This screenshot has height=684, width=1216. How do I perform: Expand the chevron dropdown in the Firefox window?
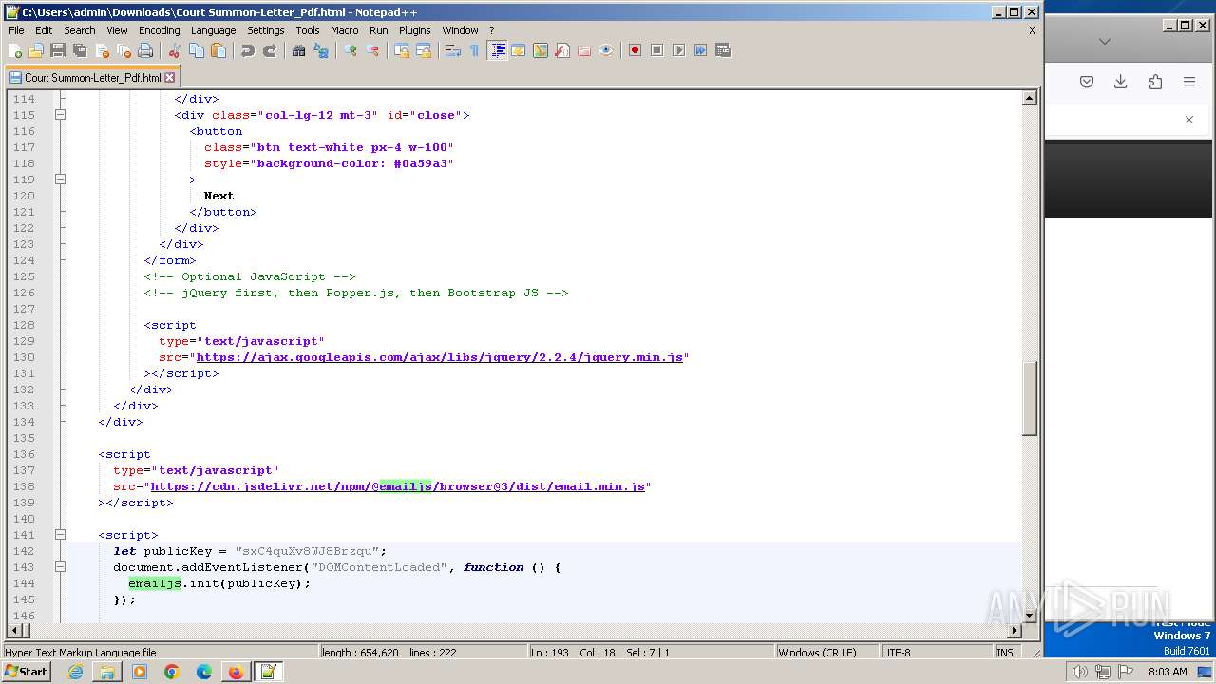[x=1104, y=42]
